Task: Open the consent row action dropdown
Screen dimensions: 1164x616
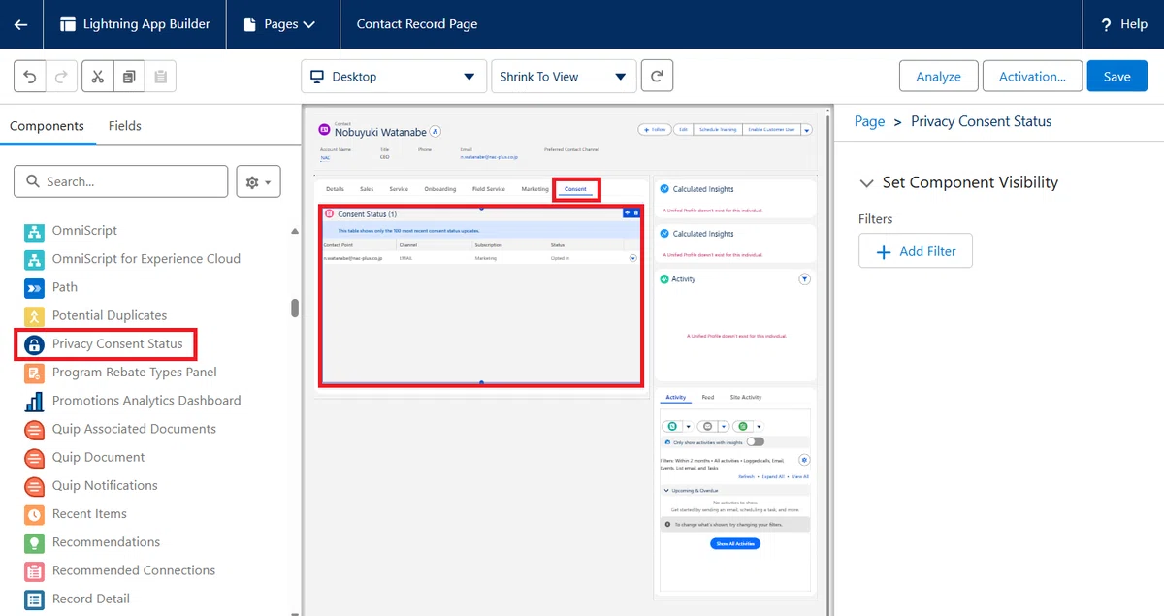Action: coord(633,258)
